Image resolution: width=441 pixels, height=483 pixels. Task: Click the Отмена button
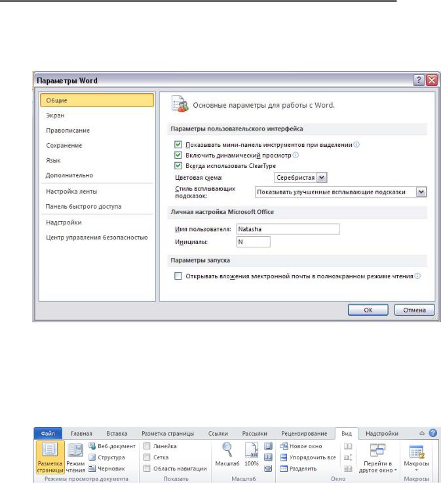coord(414,310)
